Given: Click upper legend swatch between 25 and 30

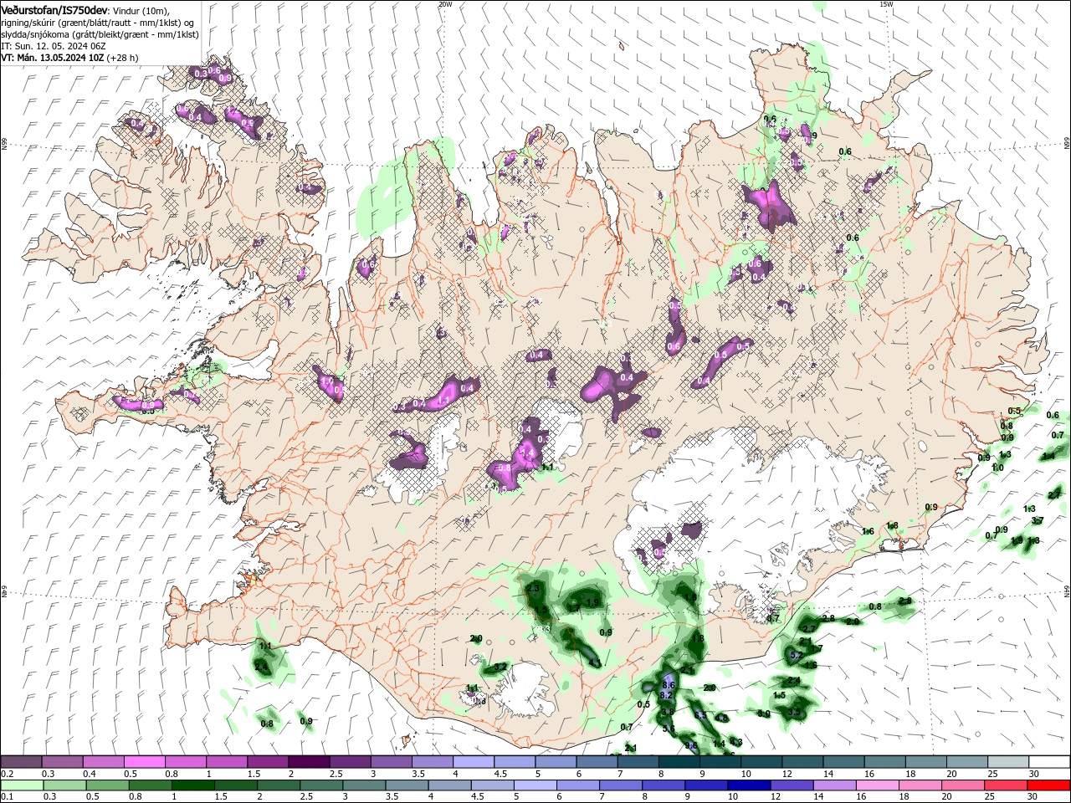Looking at the screenshot, I should tap(1008, 762).
